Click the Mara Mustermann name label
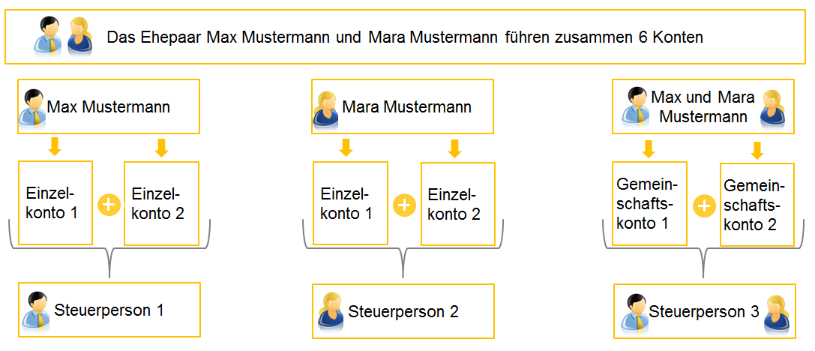Viewport: 815px width, 351px height. 406,107
